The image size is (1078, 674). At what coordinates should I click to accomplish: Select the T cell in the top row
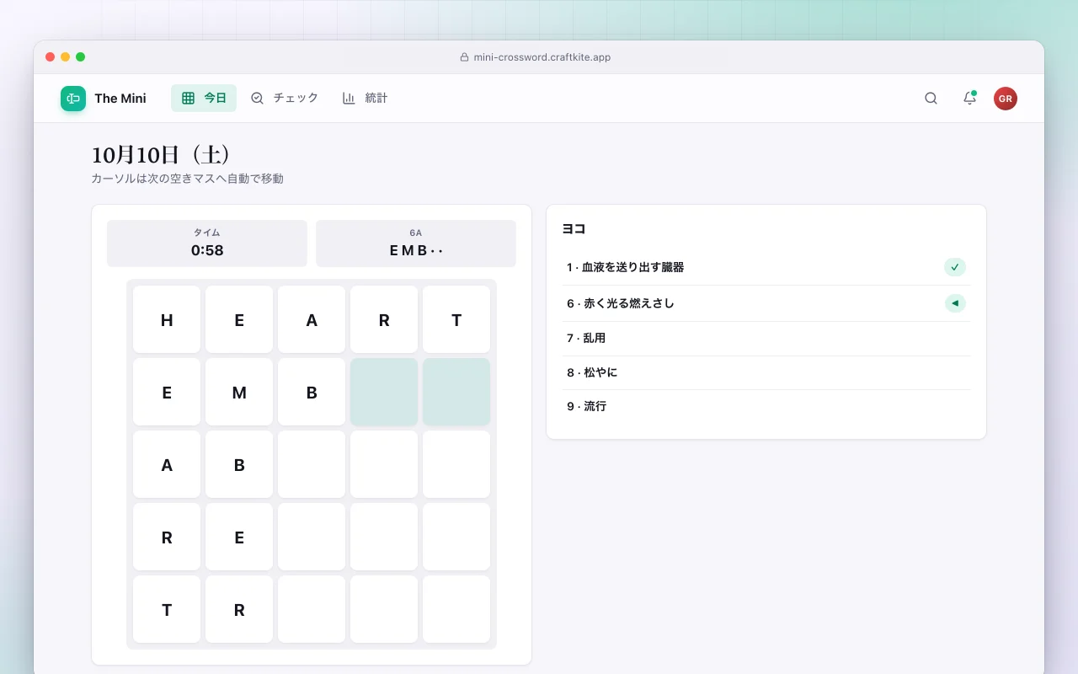456,319
